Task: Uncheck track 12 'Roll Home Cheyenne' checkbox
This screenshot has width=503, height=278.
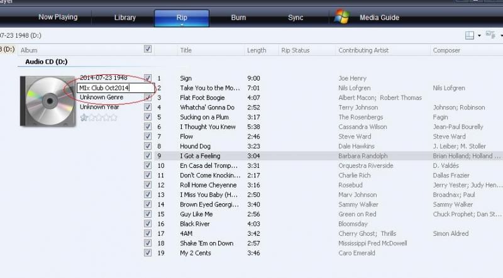Action: pos(148,184)
